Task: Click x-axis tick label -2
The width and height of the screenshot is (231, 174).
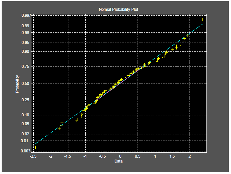Action: (x=50, y=156)
